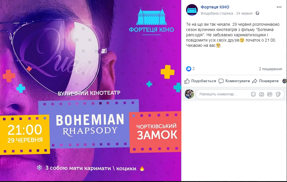Image resolution: width=287 pixels, height=182 pixels.
Task: Open the profile selector next to Поширити
Action: [x=285, y=81]
